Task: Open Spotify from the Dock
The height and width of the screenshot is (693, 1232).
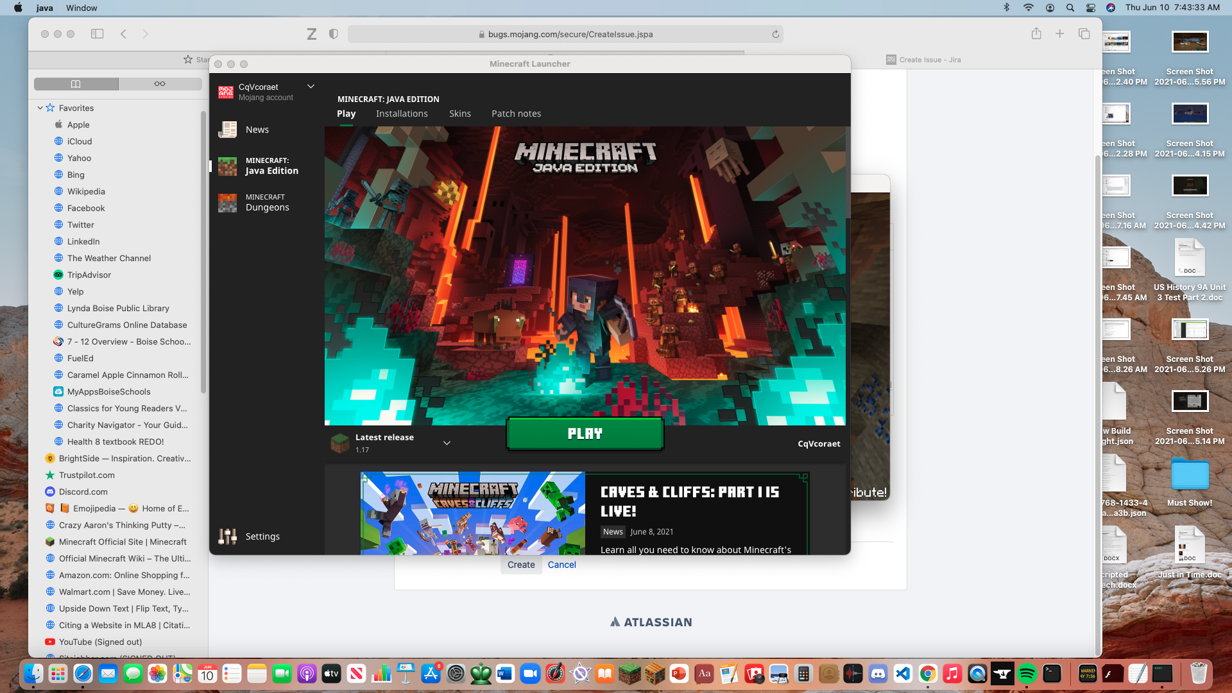Action: pos(1027,674)
